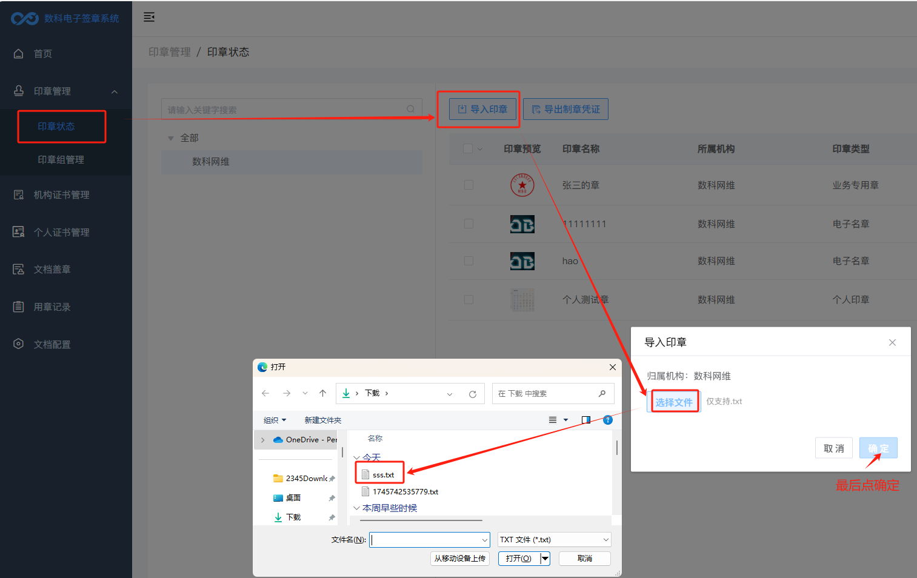Click the 请输入关键字搜索 search box

click(292, 109)
